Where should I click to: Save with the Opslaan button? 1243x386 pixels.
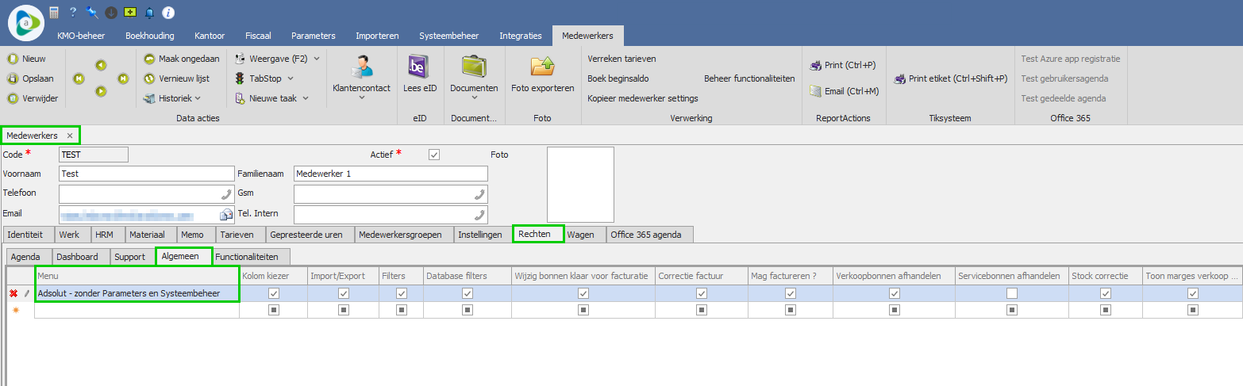pyautogui.click(x=31, y=78)
